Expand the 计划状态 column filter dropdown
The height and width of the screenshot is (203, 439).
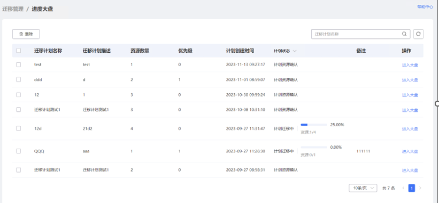click(295, 51)
